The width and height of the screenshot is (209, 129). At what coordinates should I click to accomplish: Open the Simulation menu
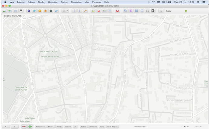76,2
